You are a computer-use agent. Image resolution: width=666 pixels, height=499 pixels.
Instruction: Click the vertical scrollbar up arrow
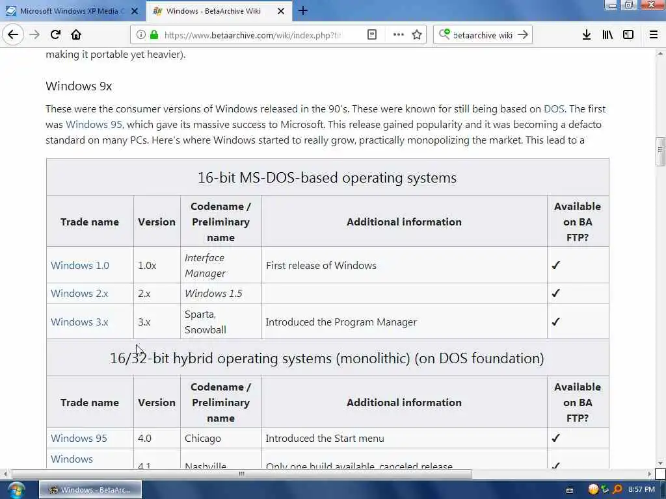[660, 53]
